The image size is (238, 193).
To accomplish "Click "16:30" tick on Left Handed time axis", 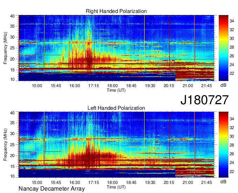I will click(75, 183).
